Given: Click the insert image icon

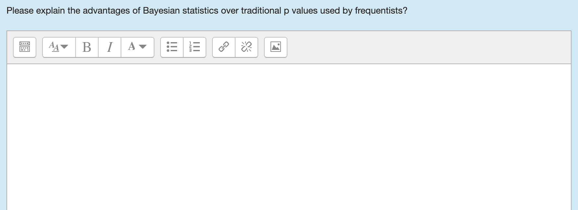Looking at the screenshot, I should [x=276, y=47].
